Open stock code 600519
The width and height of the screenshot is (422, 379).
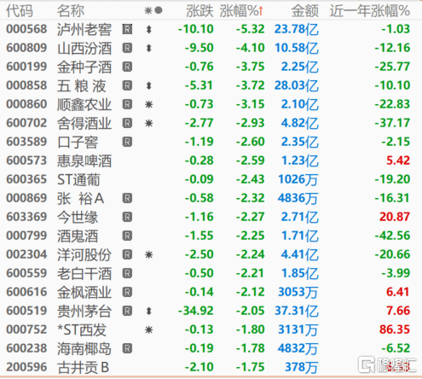(26, 311)
